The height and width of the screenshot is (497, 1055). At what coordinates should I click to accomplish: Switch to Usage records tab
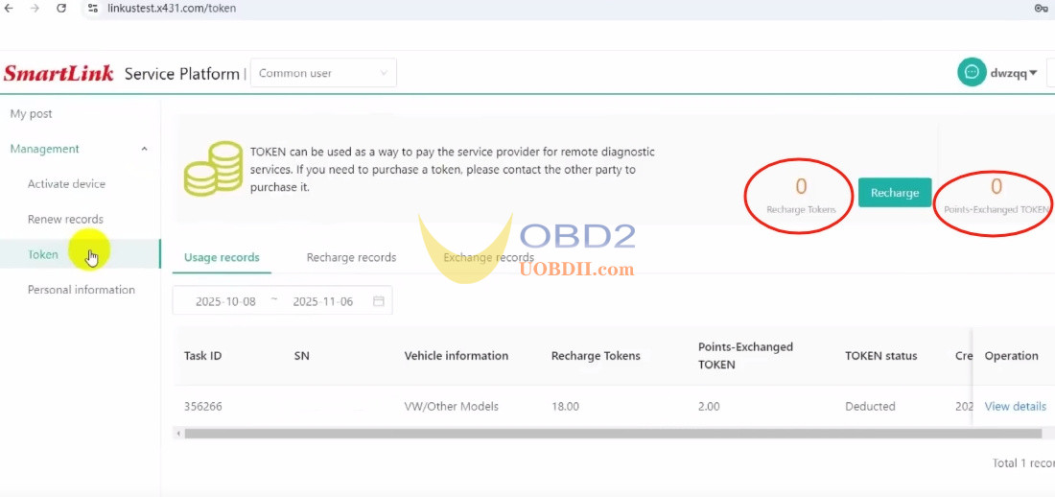click(x=223, y=257)
